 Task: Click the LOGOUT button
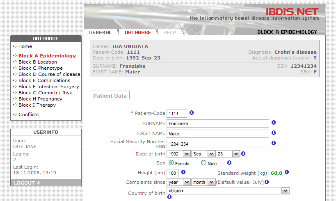point(46,183)
